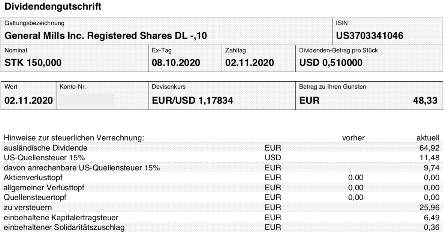Viewport: 445px width, 233px height.
Task: Click the redacted Konto-Nr. field
Action: [87, 100]
